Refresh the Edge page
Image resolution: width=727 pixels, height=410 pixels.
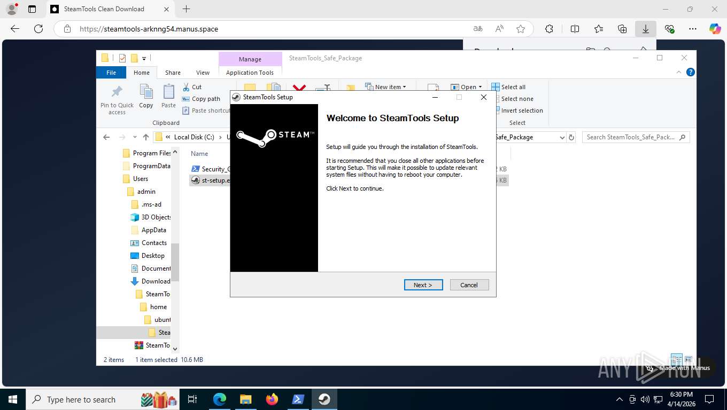click(x=38, y=29)
